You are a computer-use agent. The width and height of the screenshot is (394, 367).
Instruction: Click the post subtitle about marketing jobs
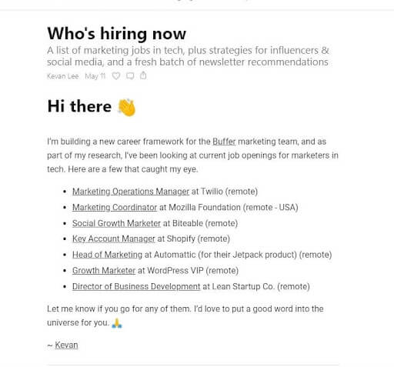tap(188, 56)
